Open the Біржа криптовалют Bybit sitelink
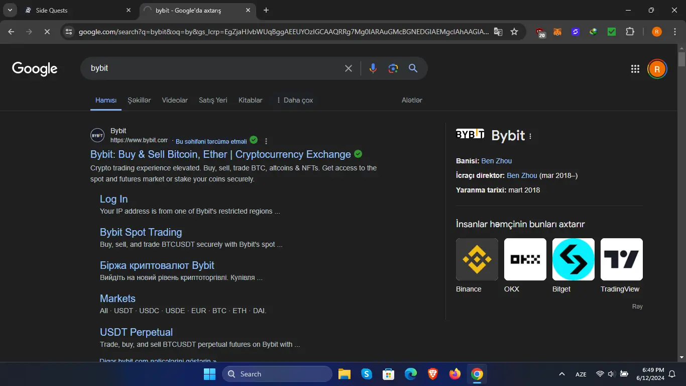The height and width of the screenshot is (386, 686). (x=157, y=265)
